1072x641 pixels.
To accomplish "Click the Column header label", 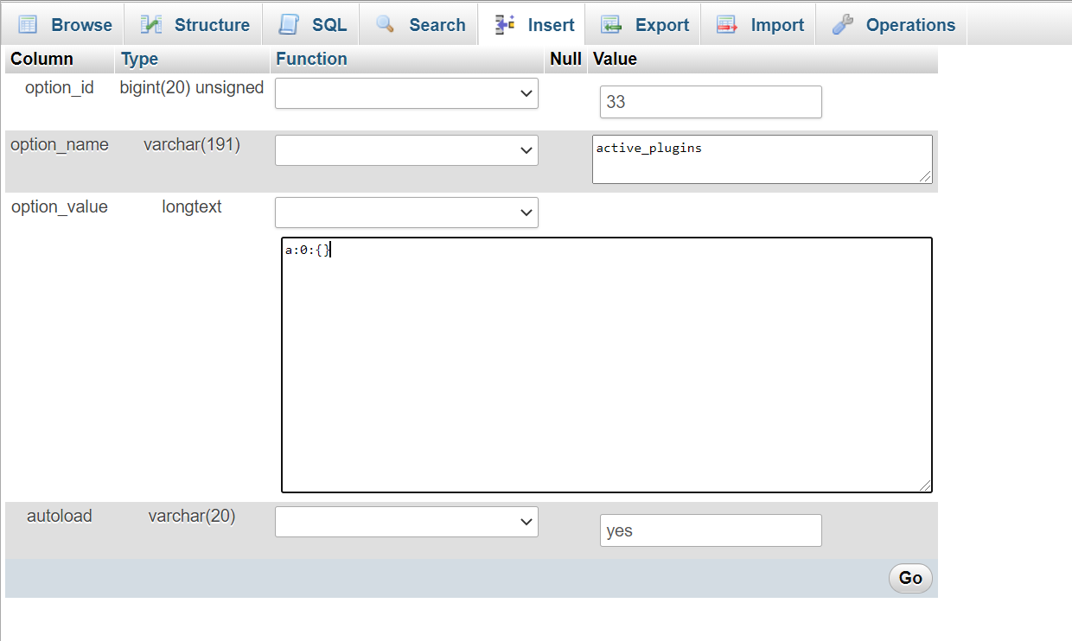I will 41,59.
